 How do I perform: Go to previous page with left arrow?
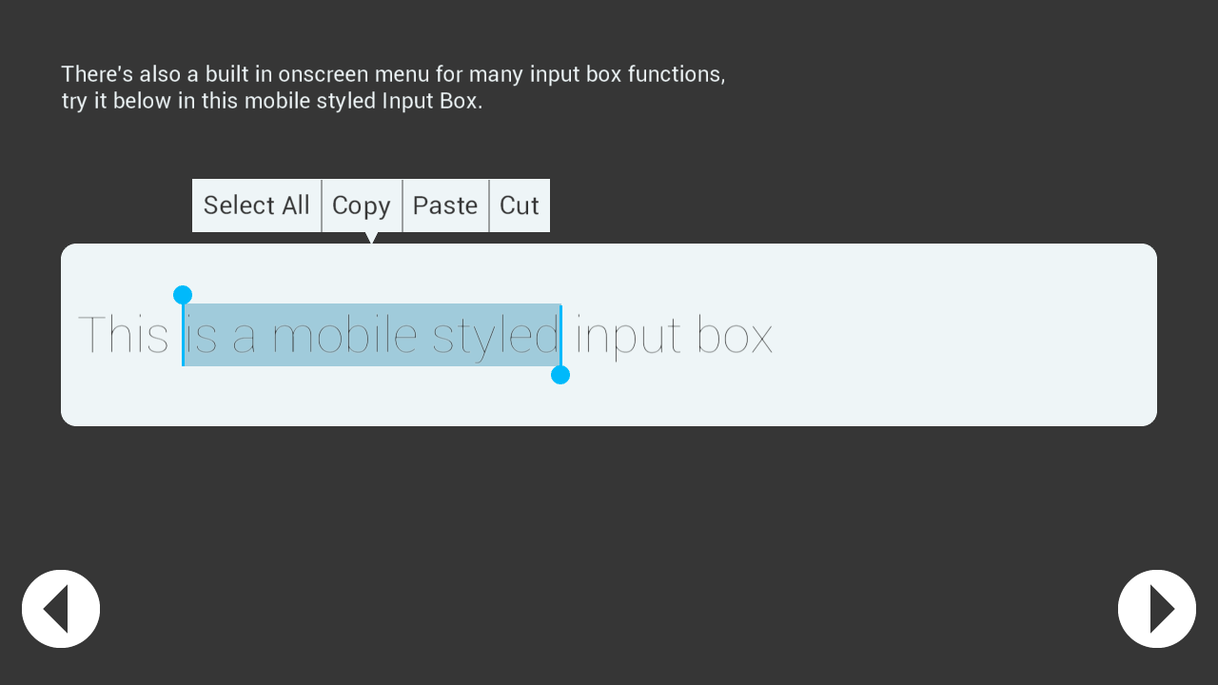[x=61, y=609]
